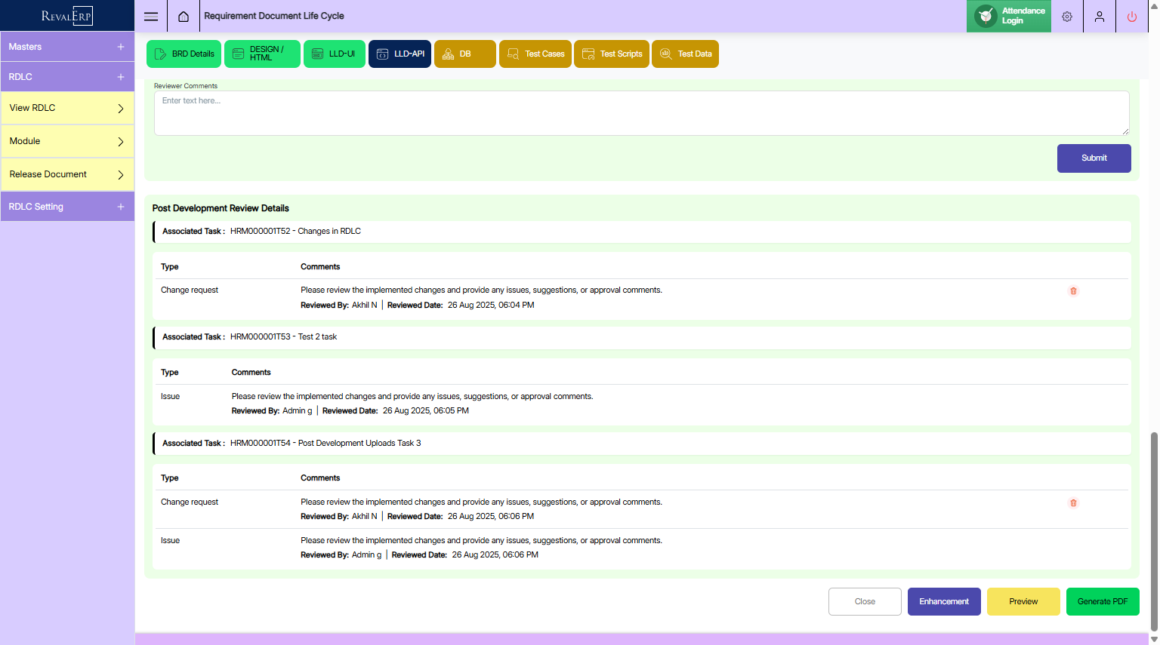This screenshot has height=645, width=1160.
Task: Go to home via house icon
Action: [184, 17]
